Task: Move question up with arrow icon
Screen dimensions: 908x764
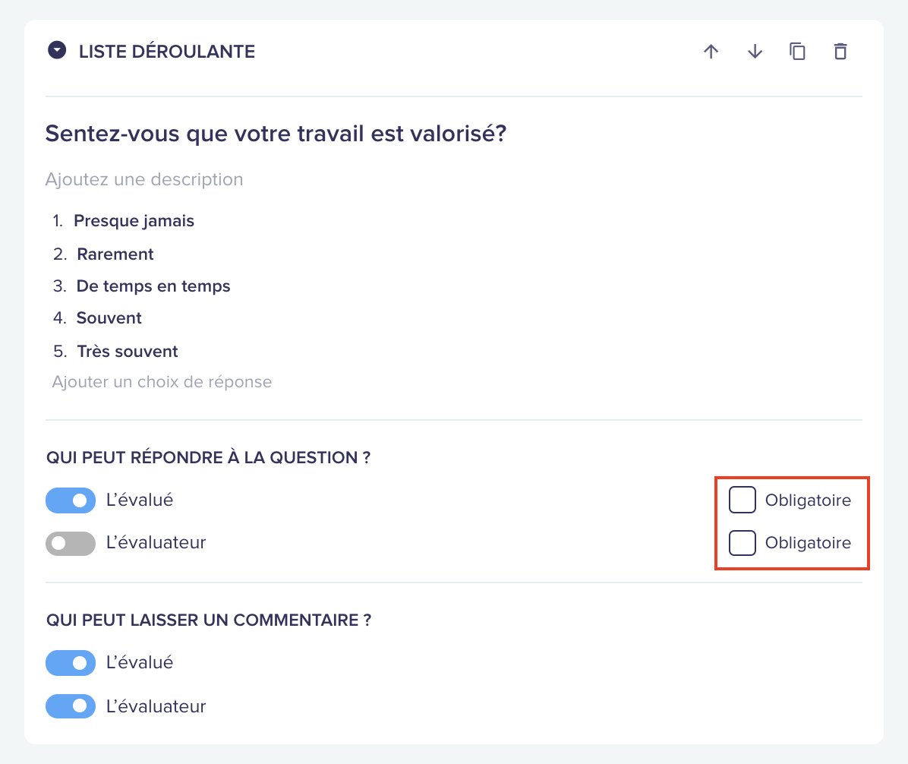Action: tap(711, 52)
